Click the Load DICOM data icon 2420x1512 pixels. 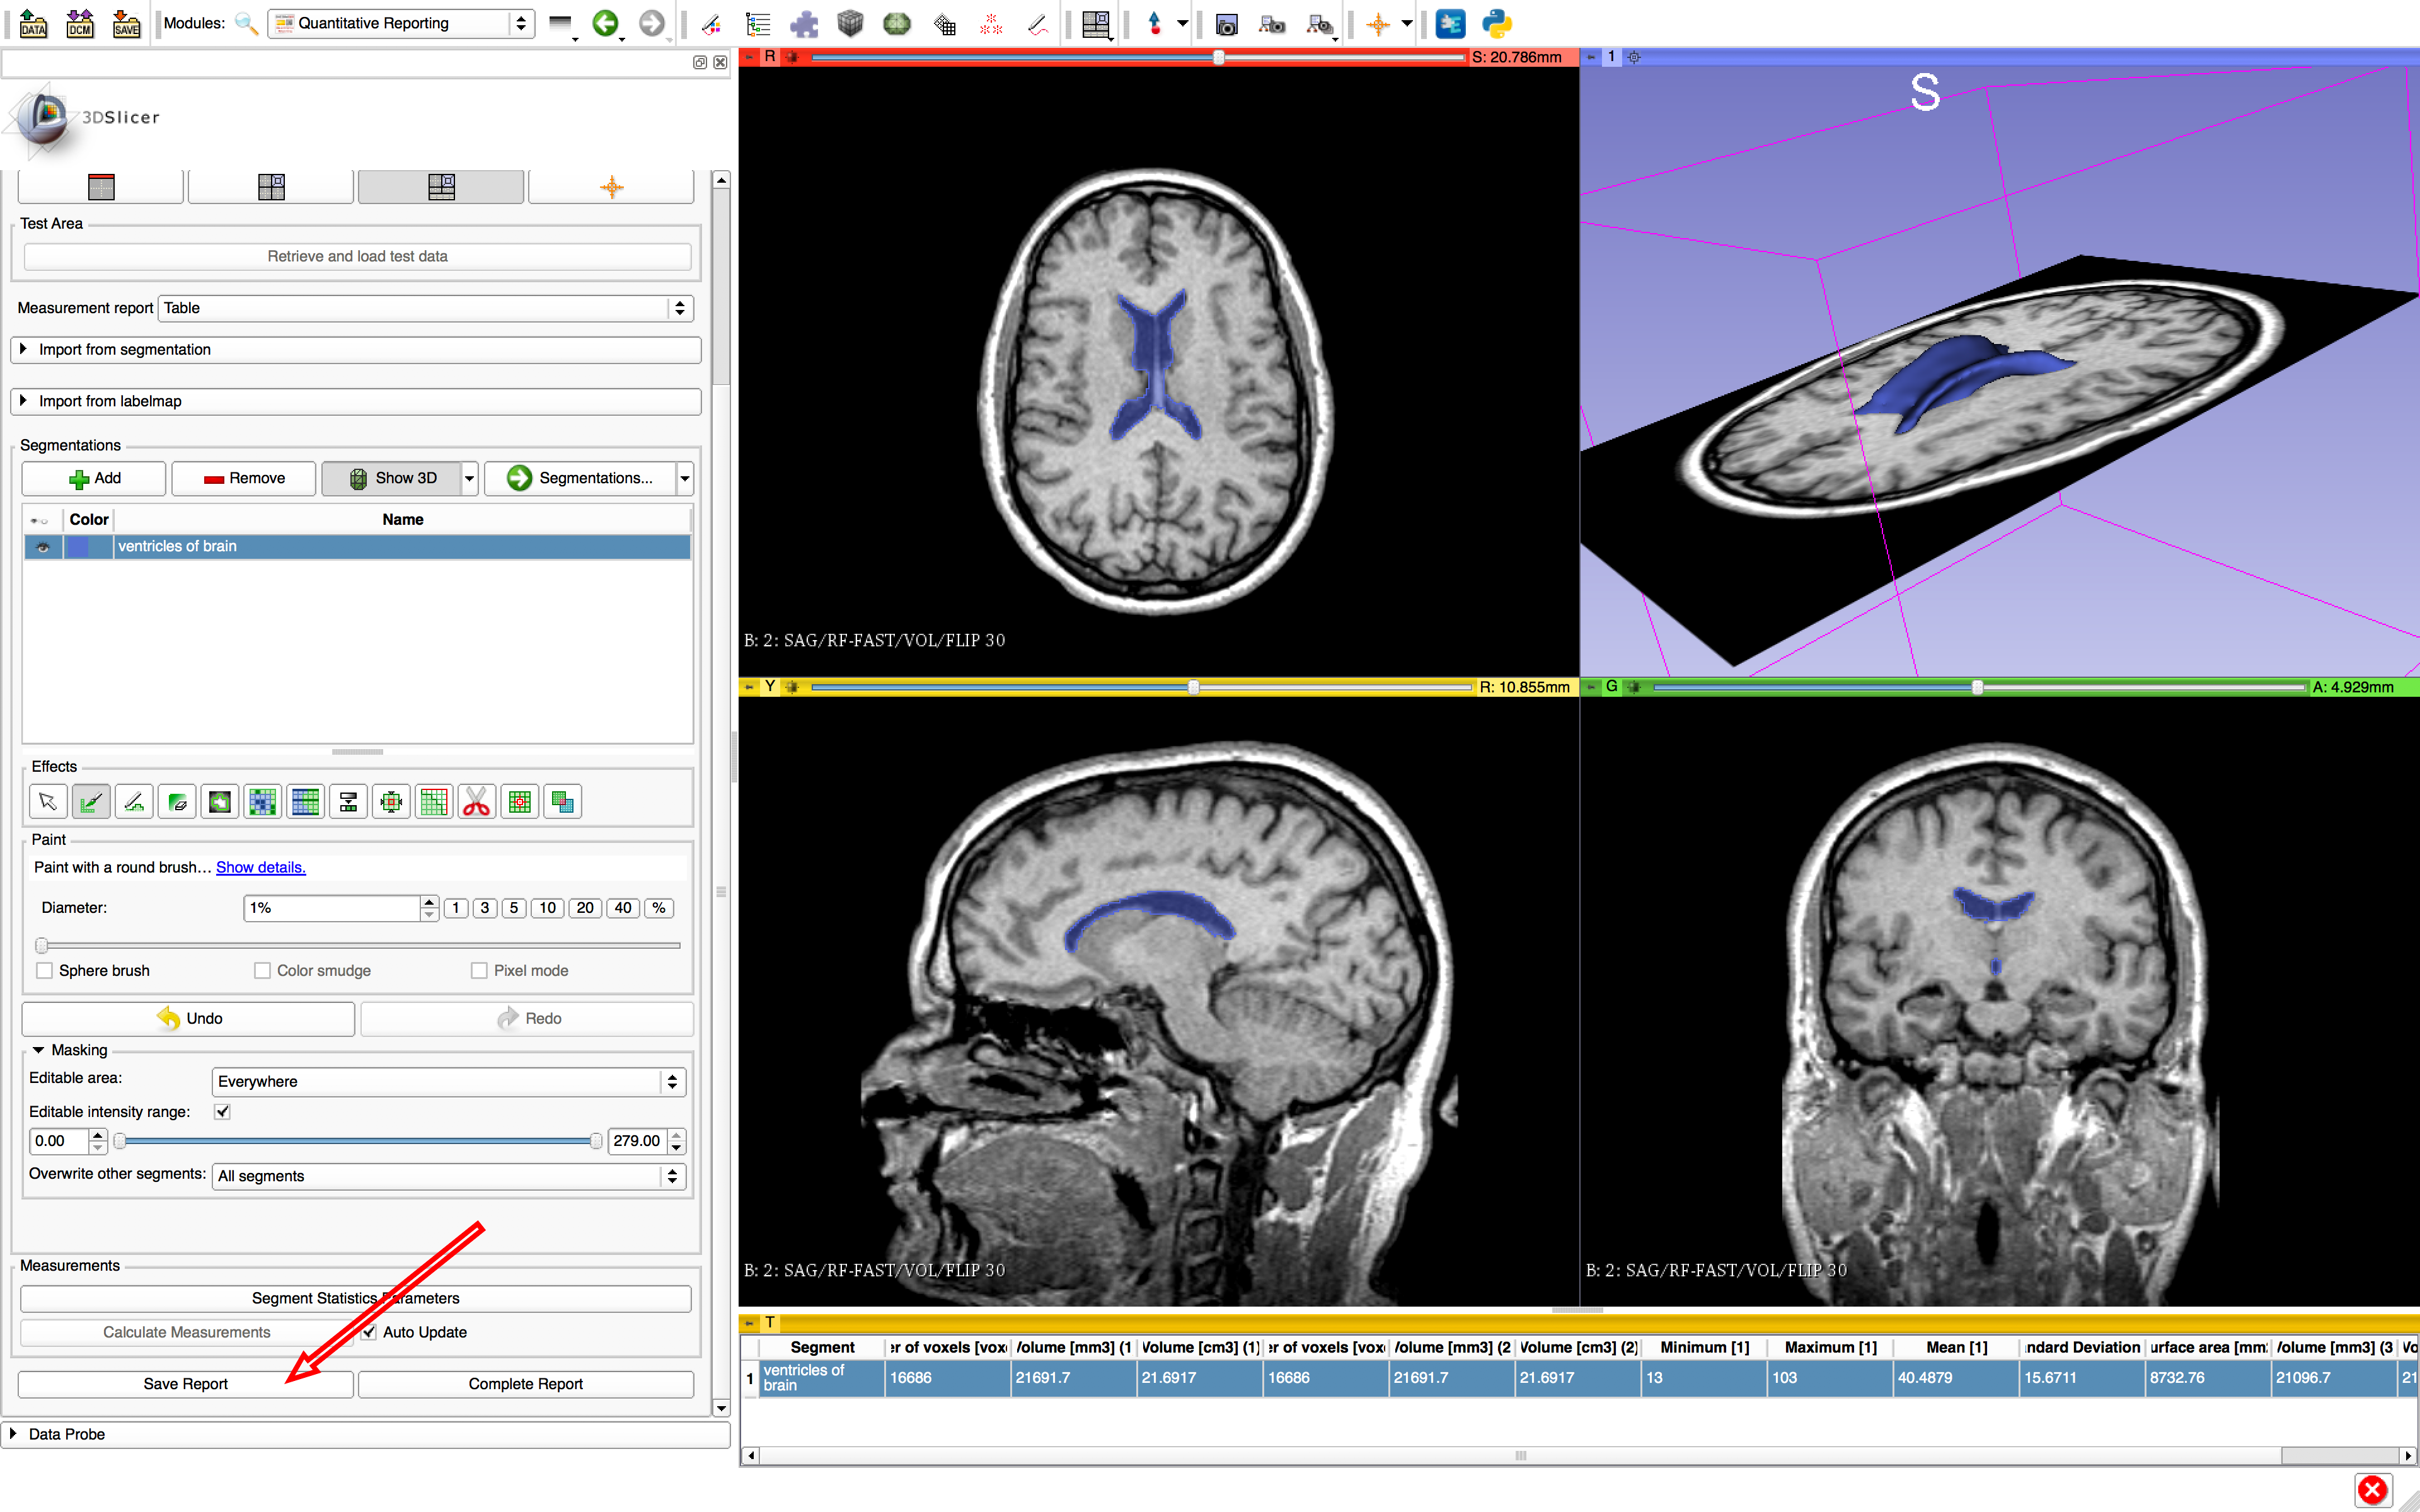(x=80, y=23)
